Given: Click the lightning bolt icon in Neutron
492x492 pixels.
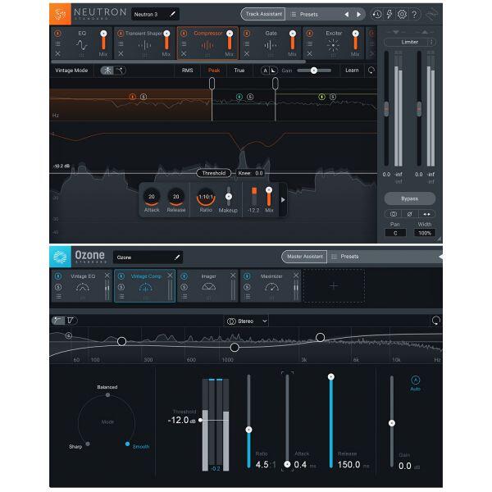Looking at the screenshot, I should pyautogui.click(x=388, y=14).
